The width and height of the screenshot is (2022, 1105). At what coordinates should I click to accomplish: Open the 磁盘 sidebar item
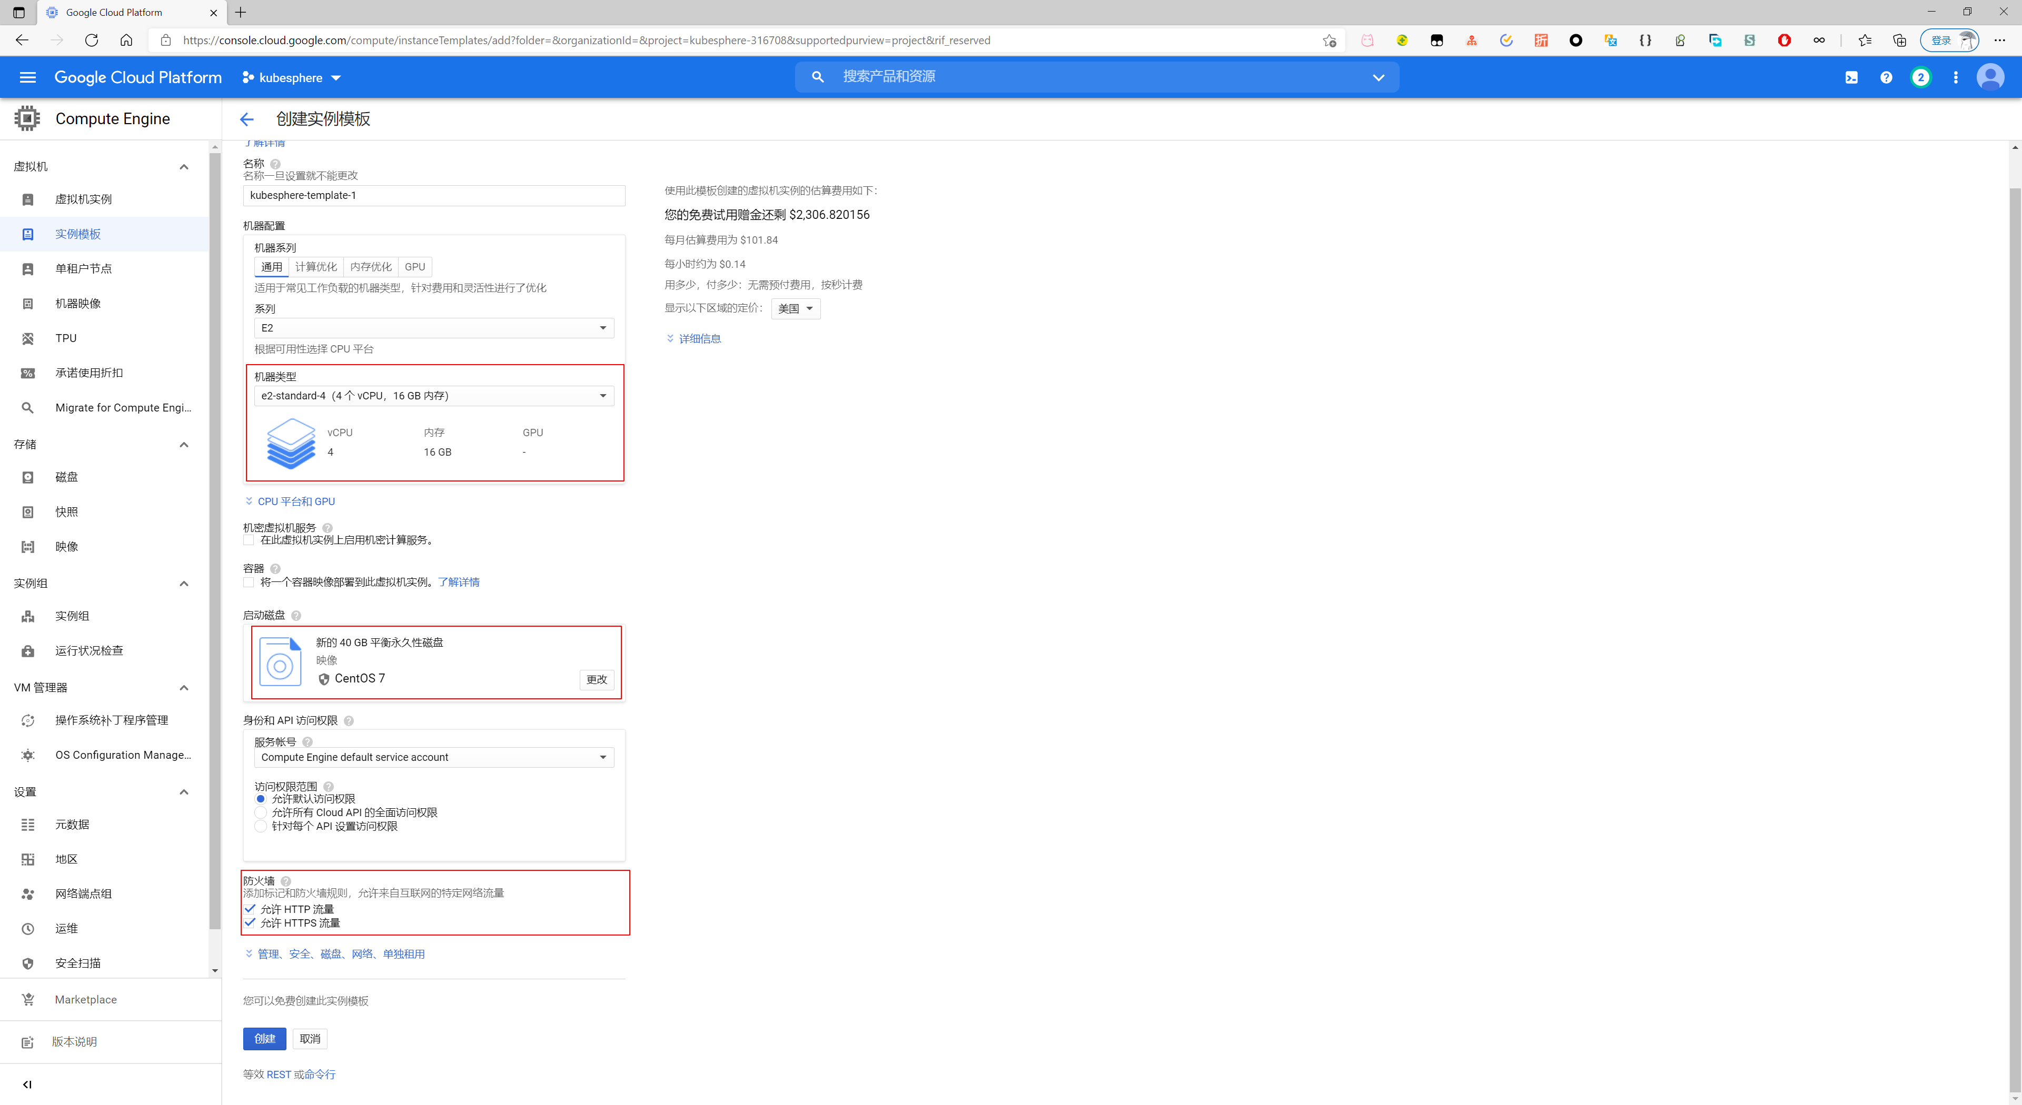point(67,477)
